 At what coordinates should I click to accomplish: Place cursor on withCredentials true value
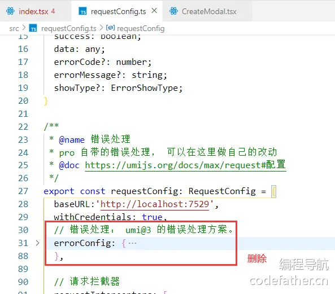click(152, 217)
